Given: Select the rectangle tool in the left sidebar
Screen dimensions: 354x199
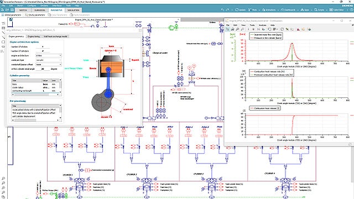Looking at the screenshot, I should 3,42.
